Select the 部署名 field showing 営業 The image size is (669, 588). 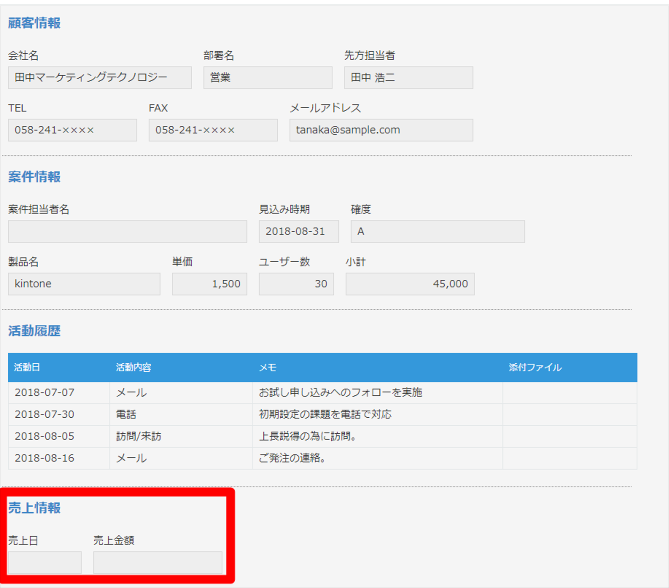click(268, 77)
